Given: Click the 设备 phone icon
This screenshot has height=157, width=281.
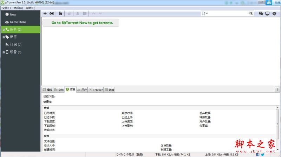Looking at the screenshot, I should pos(7,52).
